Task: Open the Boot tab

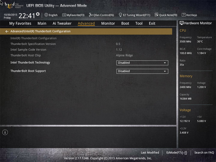Action: (125, 23)
